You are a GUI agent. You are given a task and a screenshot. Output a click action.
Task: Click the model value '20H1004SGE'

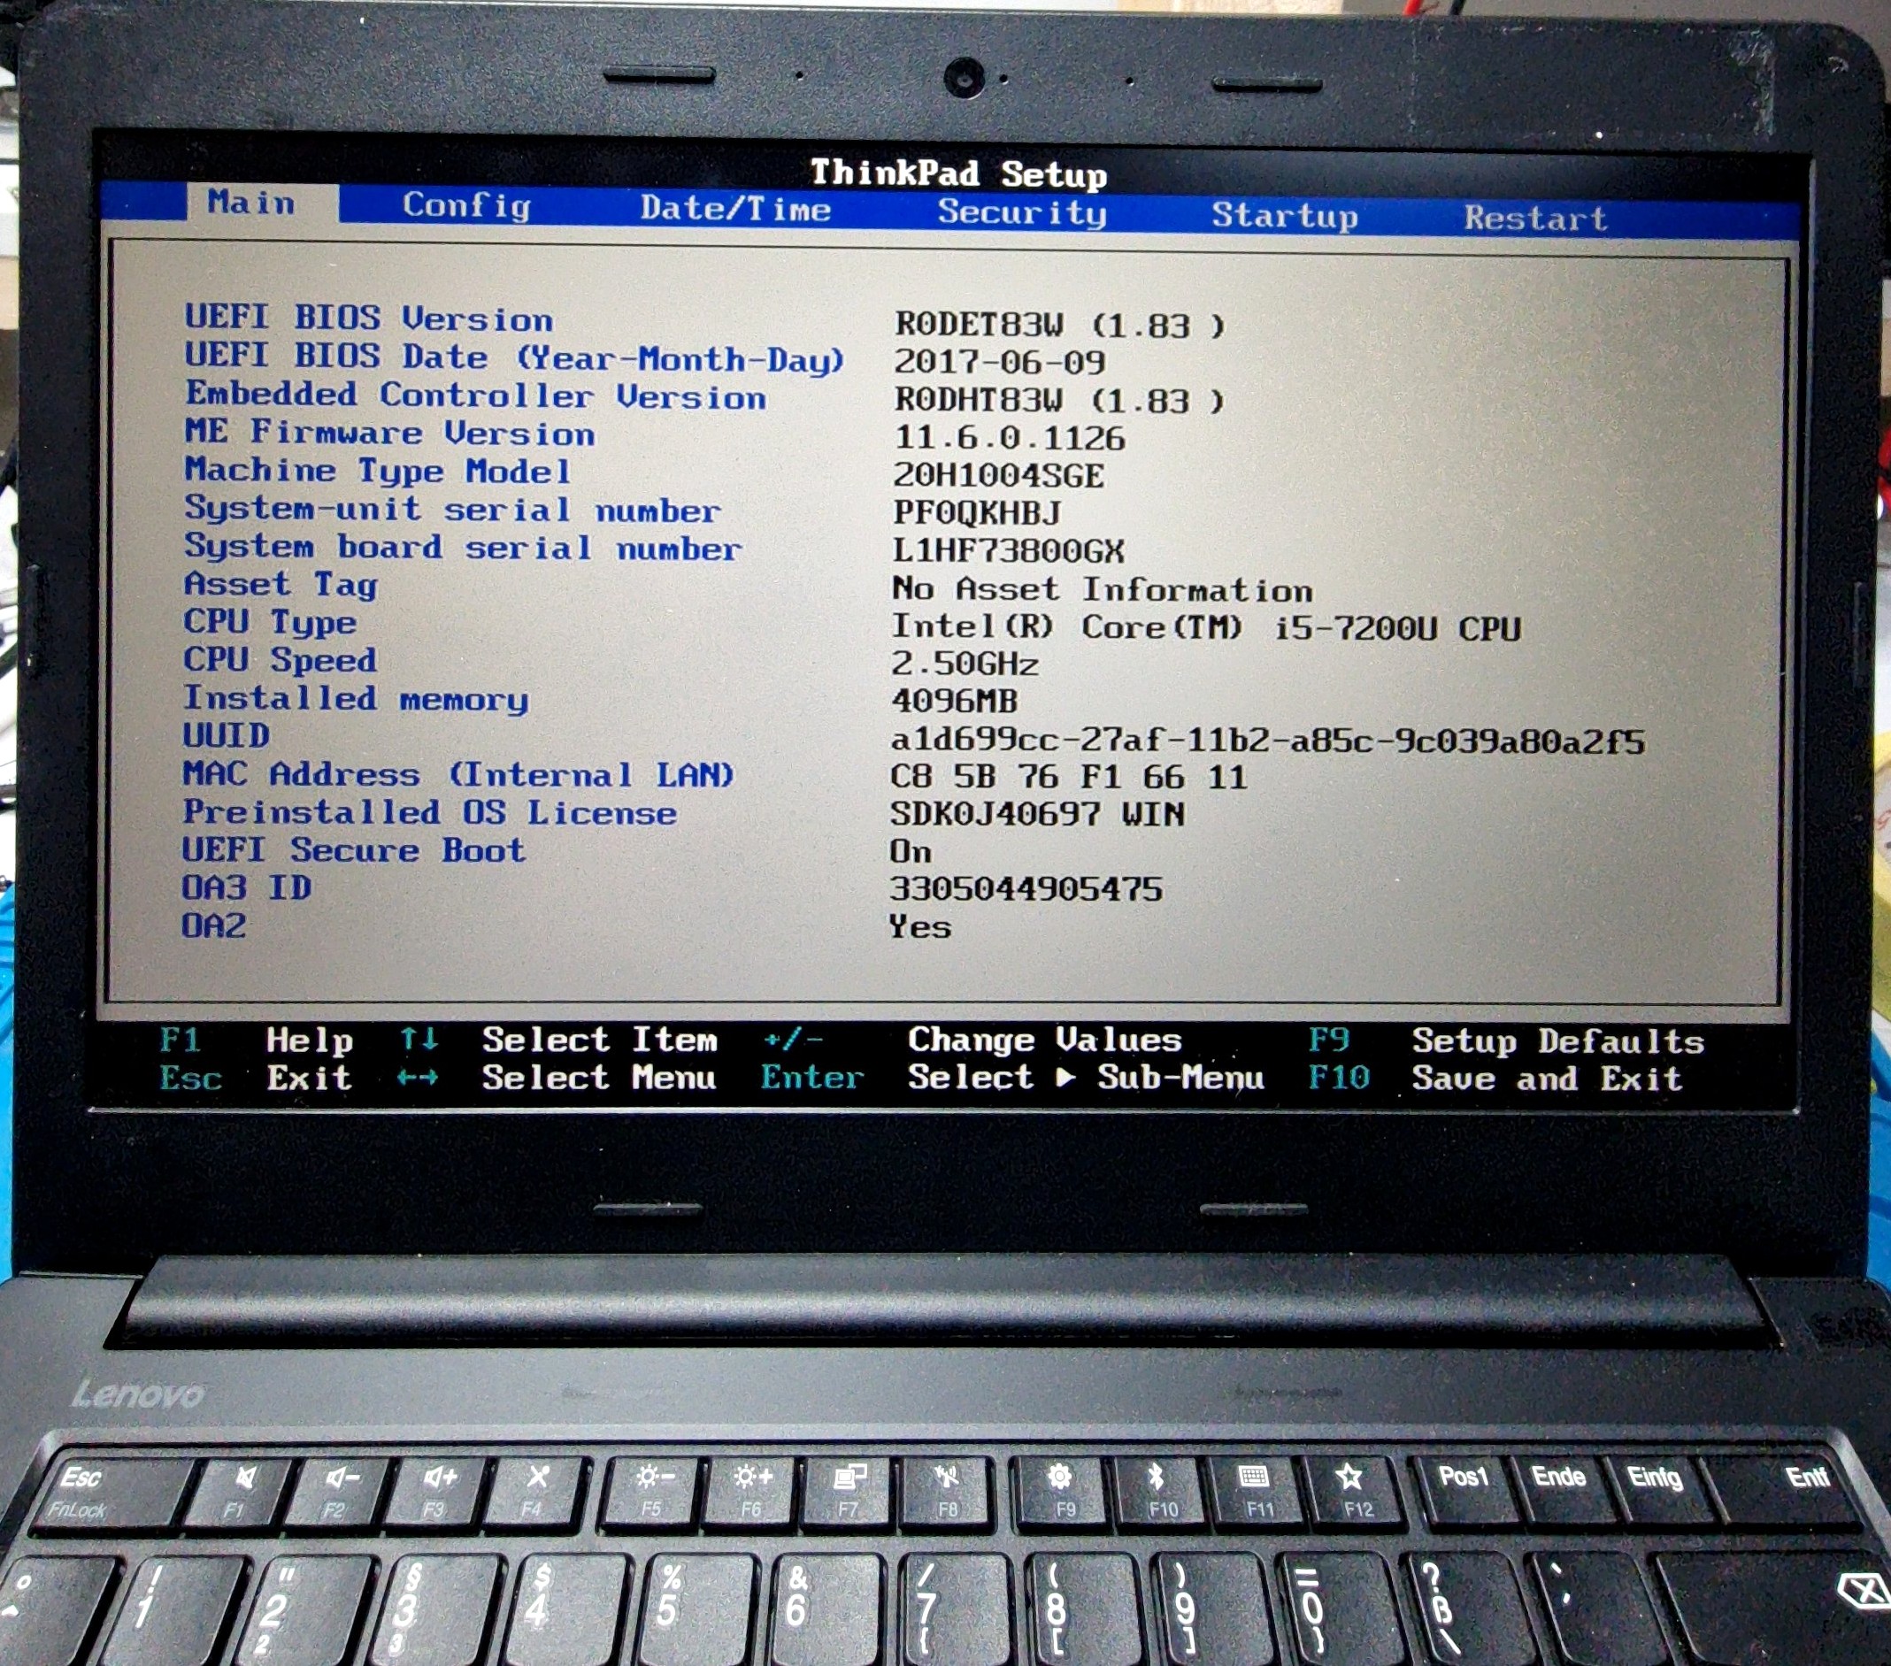pyautogui.click(x=998, y=475)
